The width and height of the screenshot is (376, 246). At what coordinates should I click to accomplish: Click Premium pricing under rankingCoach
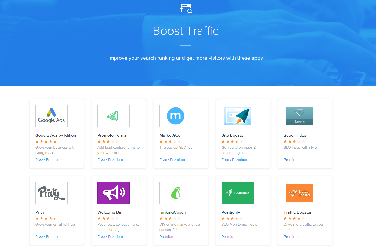[x=167, y=236]
